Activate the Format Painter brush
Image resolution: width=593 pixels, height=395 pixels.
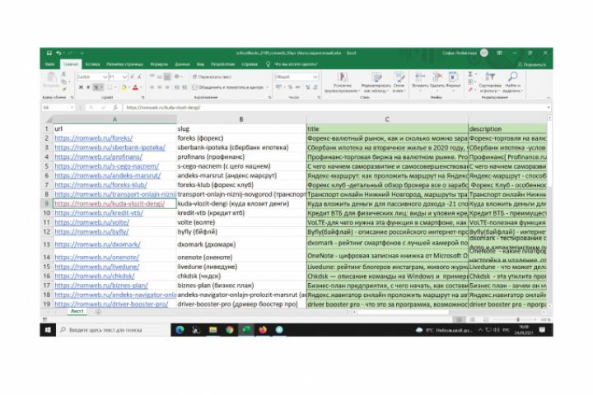pos(63,89)
